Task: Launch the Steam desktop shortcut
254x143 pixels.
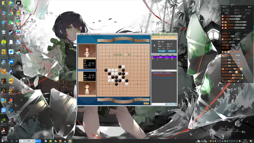Action: (x=11, y=33)
